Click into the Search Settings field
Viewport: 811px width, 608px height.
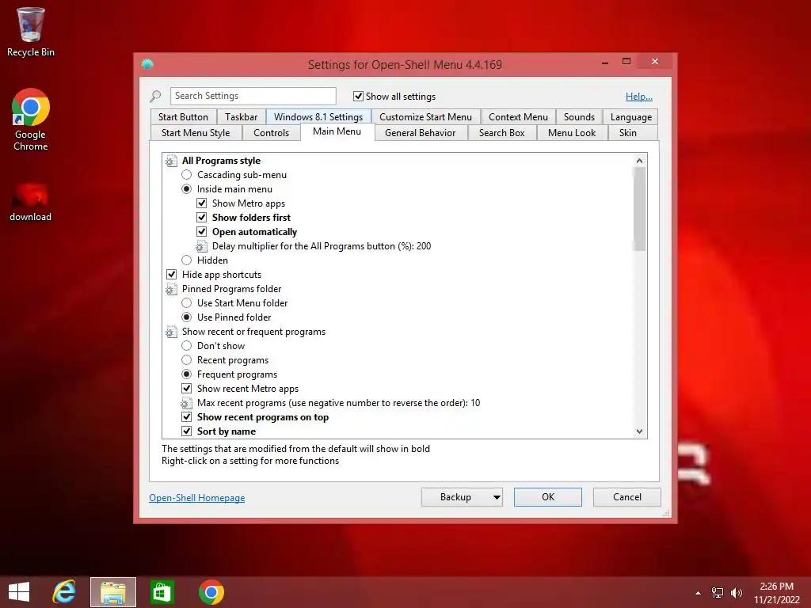coord(253,96)
